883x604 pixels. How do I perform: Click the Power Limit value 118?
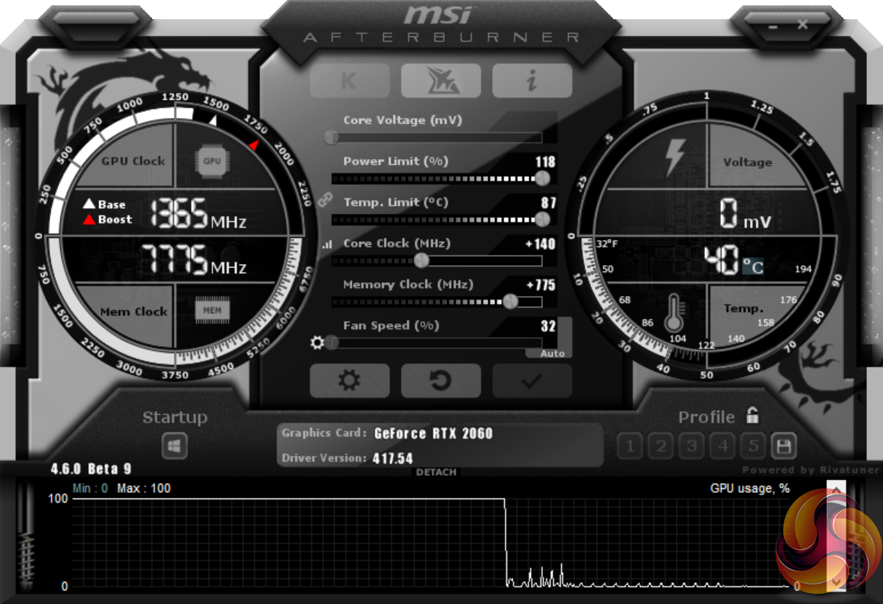[545, 162]
